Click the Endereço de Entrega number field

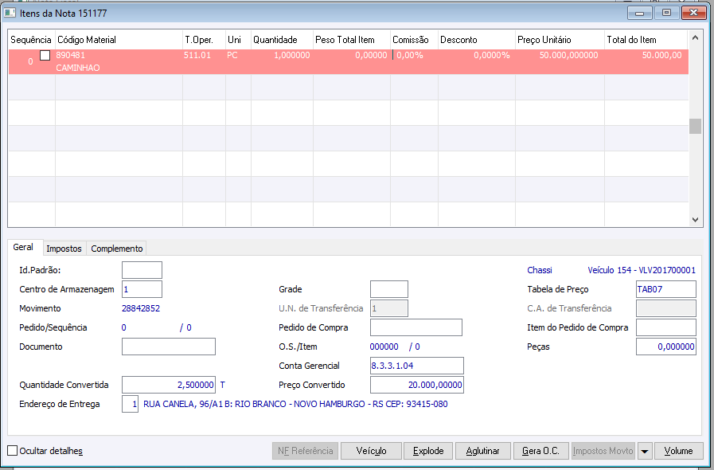coord(131,404)
